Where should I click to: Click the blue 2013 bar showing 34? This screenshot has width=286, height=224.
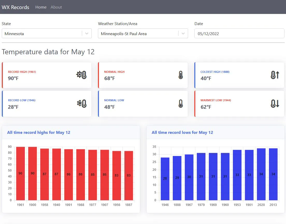point(273,174)
